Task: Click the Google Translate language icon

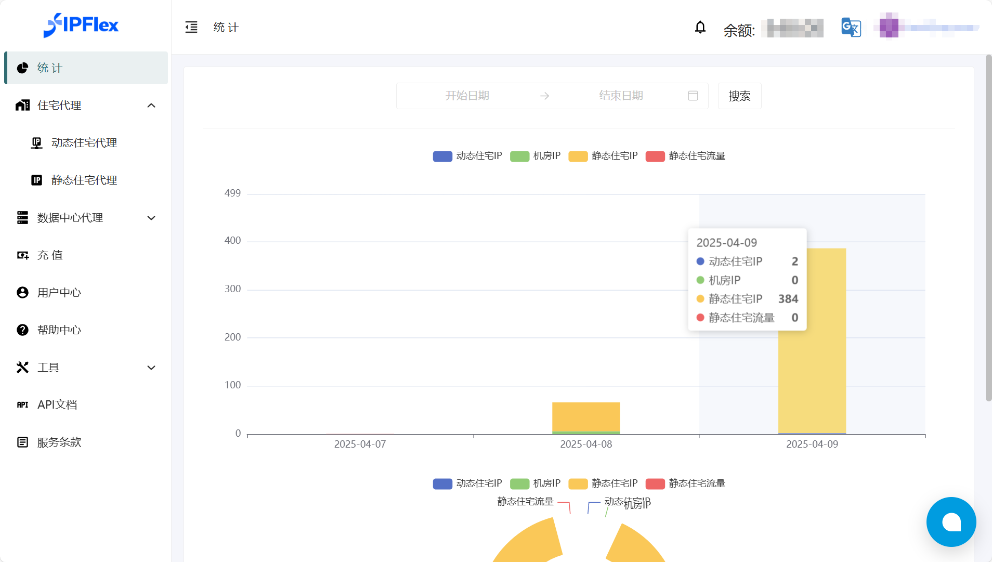Action: tap(851, 27)
